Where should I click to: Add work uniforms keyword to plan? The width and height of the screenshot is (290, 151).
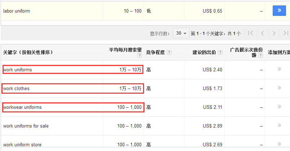click(279, 69)
